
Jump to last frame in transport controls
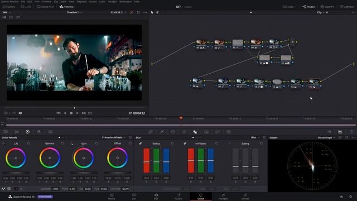[x=84, y=113]
